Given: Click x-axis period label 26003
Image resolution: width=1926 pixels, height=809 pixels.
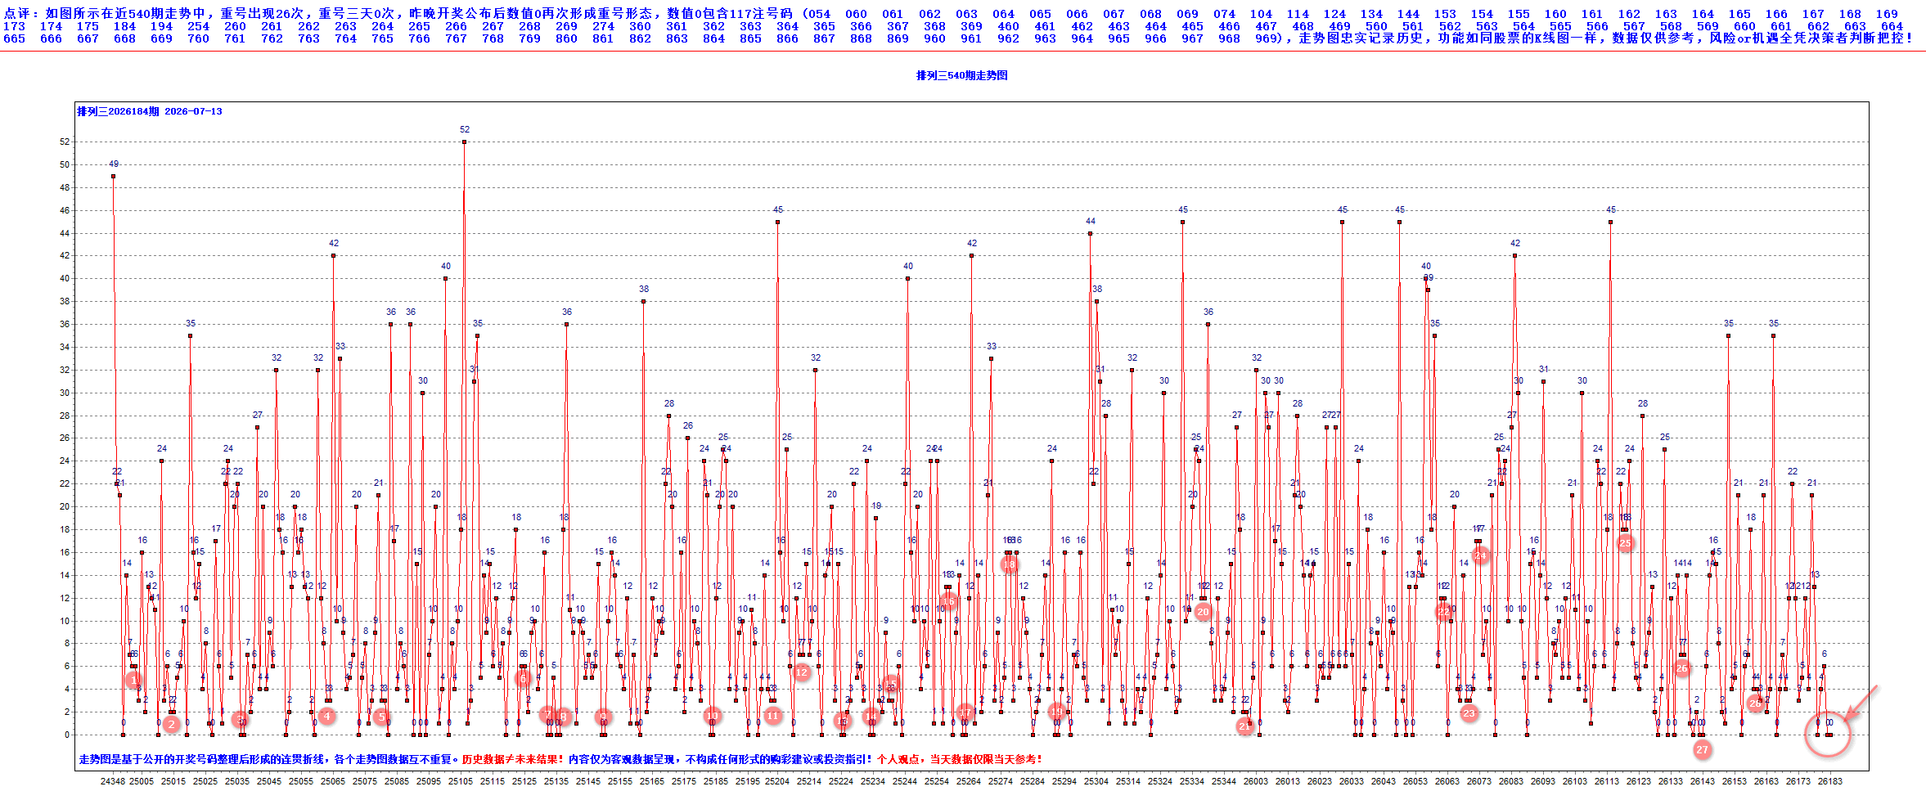Looking at the screenshot, I should click(x=1256, y=781).
